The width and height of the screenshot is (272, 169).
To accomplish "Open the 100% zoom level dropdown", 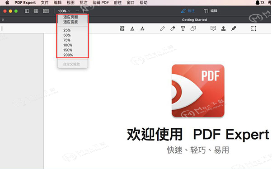I will pyautogui.click(x=64, y=11).
